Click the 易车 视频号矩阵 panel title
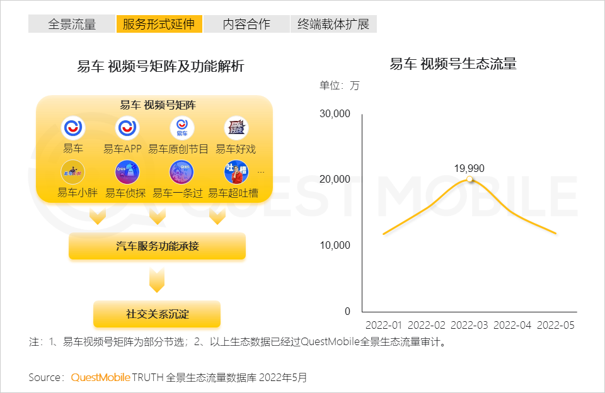The image size is (605, 393). pyautogui.click(x=158, y=105)
